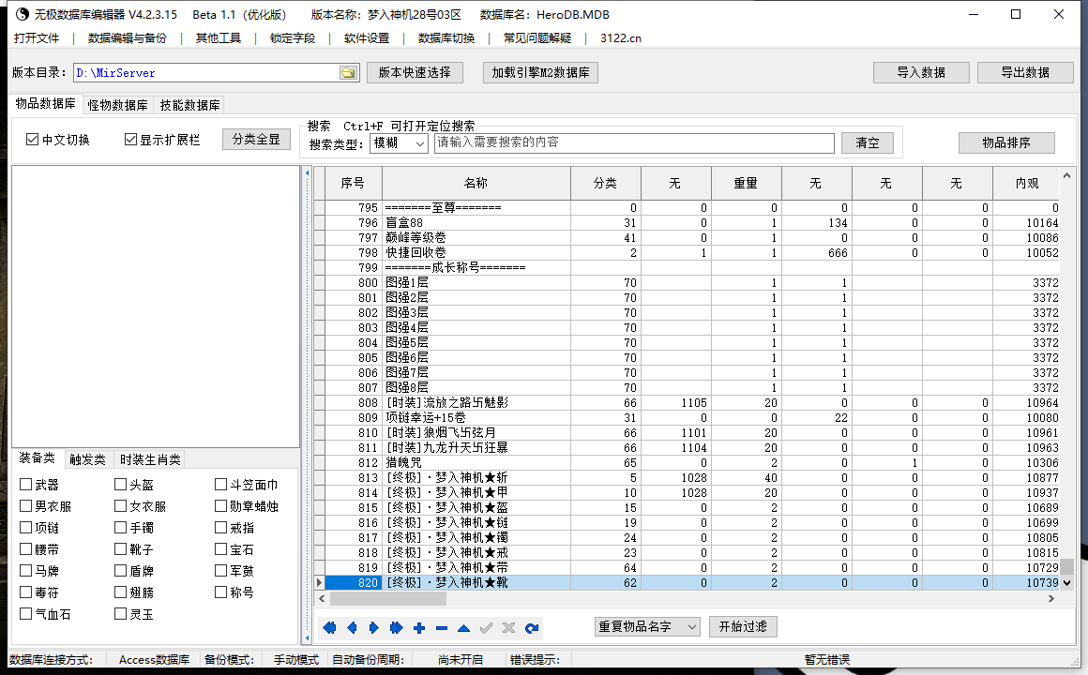Screen dimensions: 1088x675
Task: Open 软件设置 menu
Action: tap(367, 38)
